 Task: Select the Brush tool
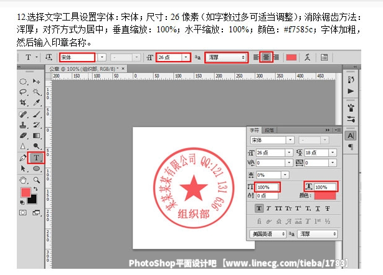coord(36,114)
